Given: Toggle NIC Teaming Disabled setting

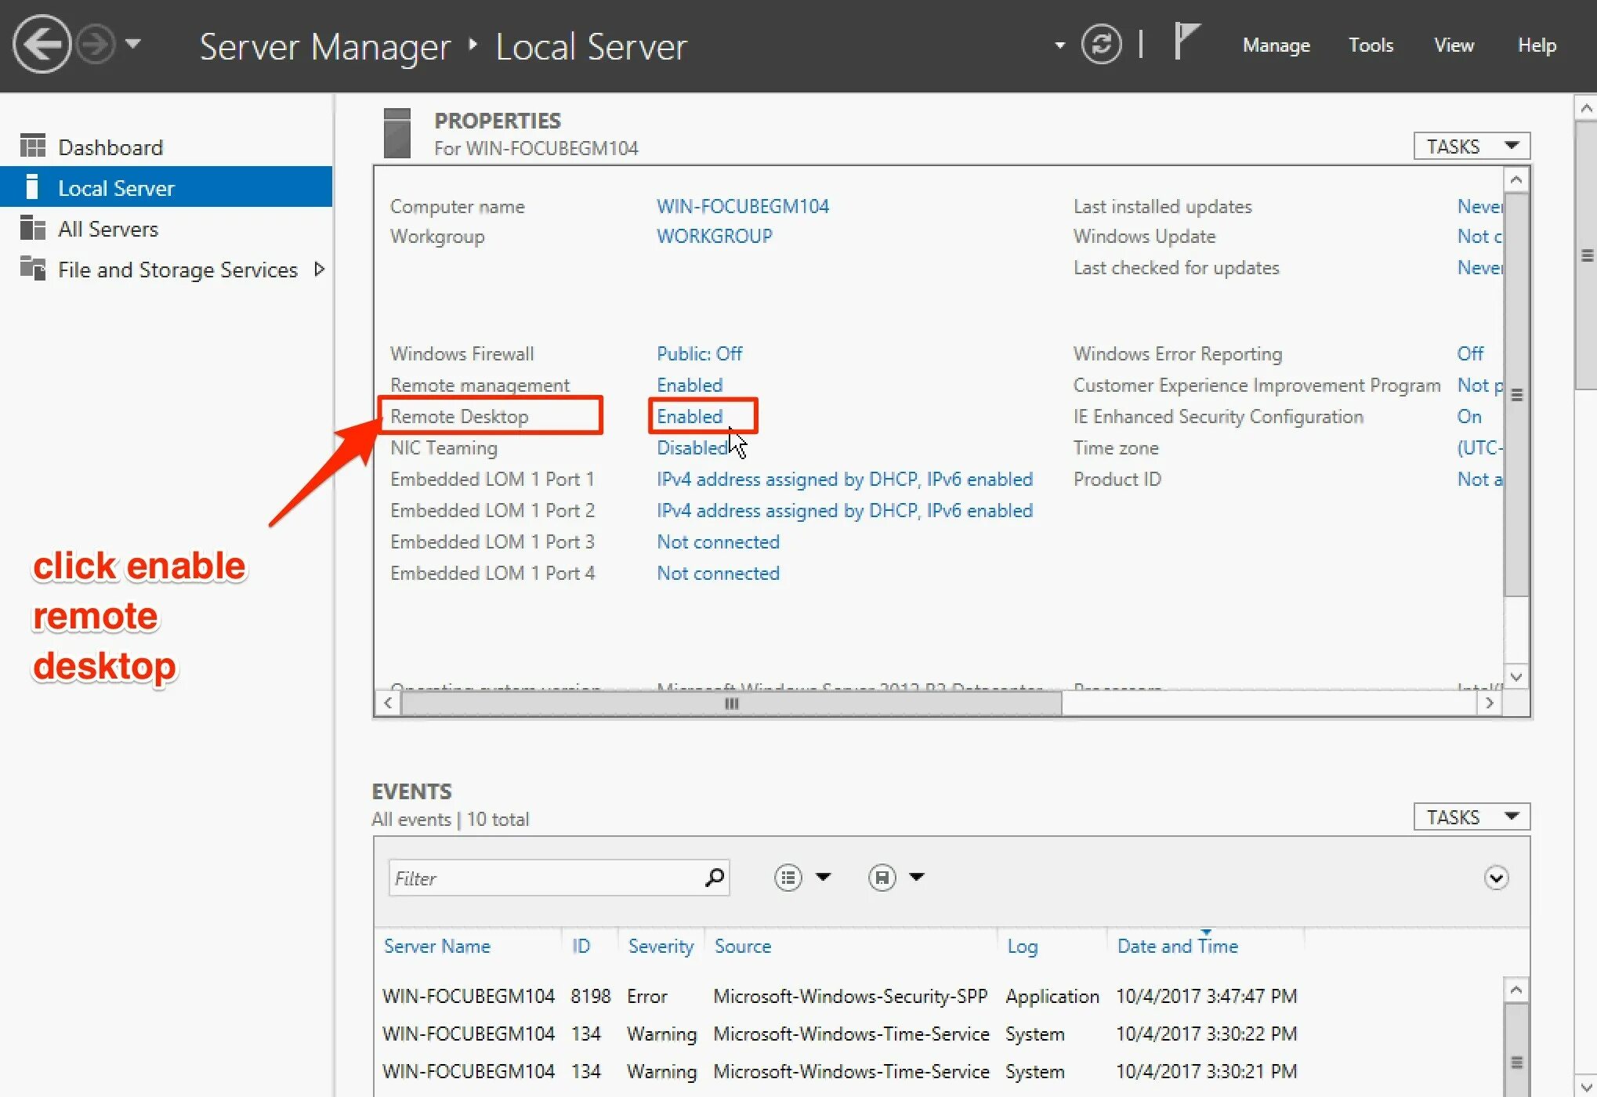Looking at the screenshot, I should pyautogui.click(x=692, y=447).
